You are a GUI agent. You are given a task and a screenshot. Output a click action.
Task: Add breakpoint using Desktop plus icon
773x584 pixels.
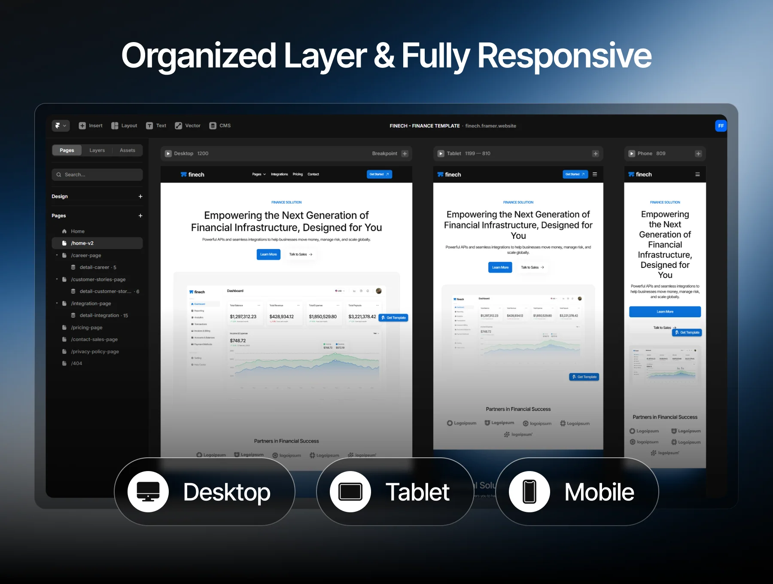point(405,153)
